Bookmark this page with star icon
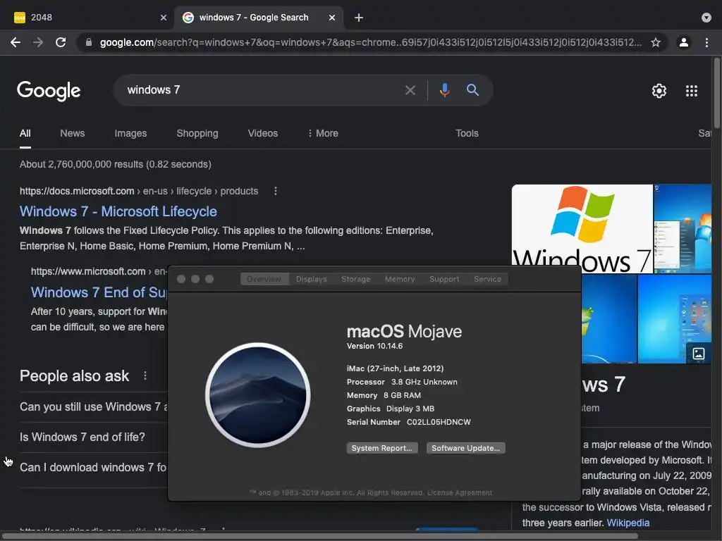The width and height of the screenshot is (722, 541). tap(656, 42)
